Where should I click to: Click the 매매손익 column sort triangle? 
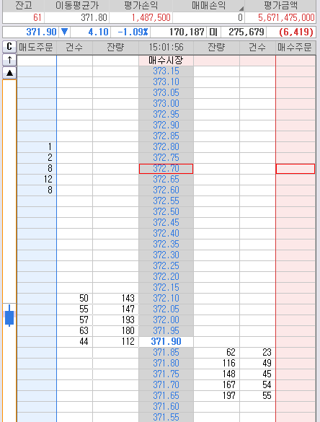click(241, 9)
